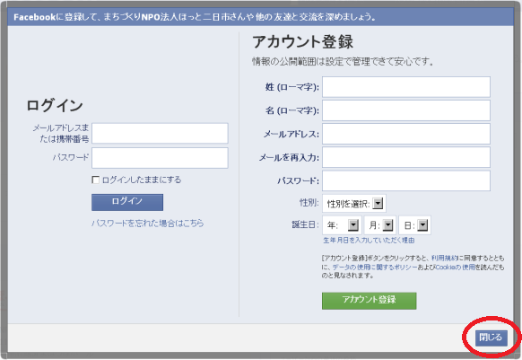This screenshot has height=360, width=522.
Task: Open the 年 birthday dropdown
Action: click(343, 225)
